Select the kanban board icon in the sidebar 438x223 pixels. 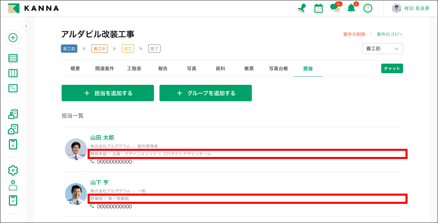tap(13, 73)
